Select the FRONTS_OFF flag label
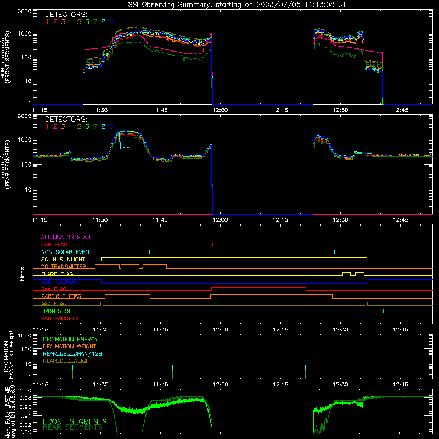The height and width of the screenshot is (439, 439). tap(58, 311)
